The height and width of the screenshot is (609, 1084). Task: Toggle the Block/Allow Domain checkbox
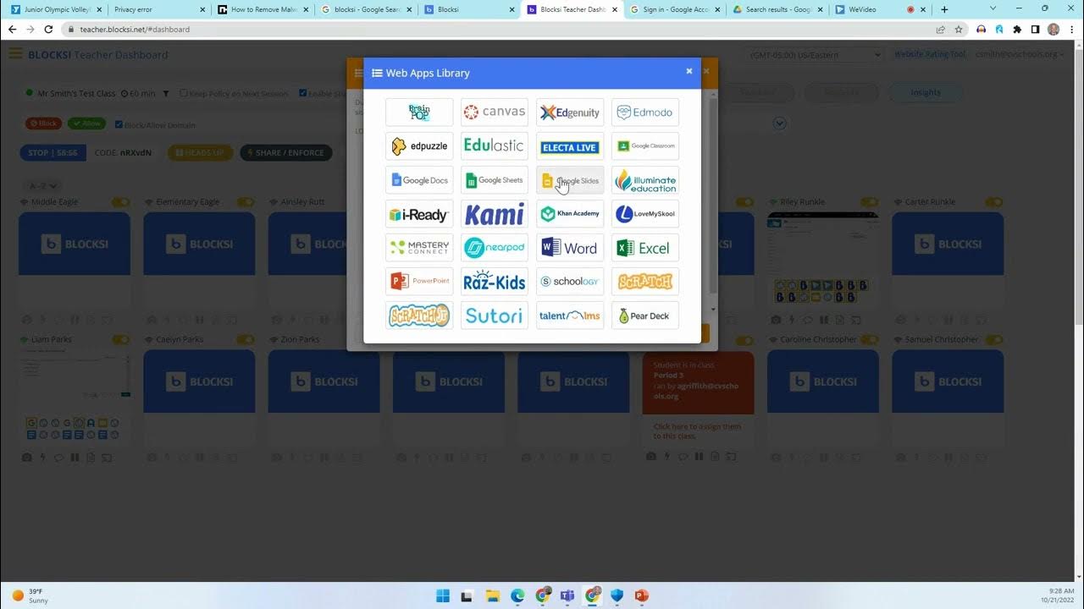click(x=119, y=124)
